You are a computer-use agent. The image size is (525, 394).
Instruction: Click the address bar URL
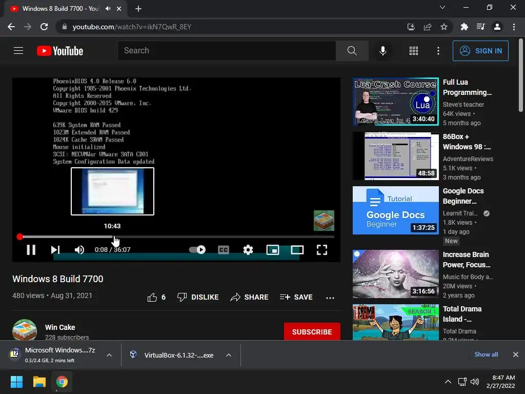point(132,27)
